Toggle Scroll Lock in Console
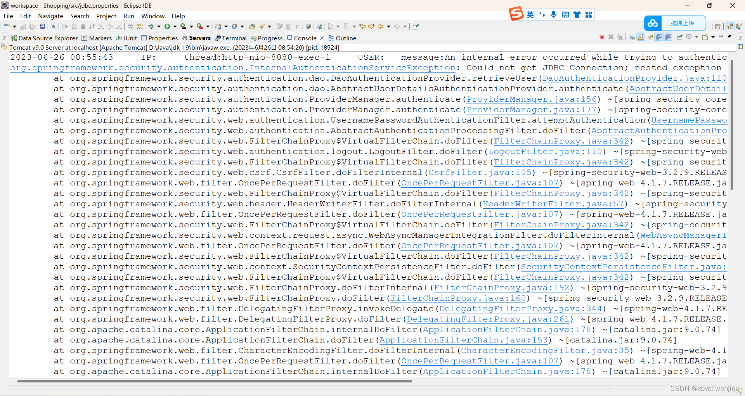This screenshot has height=396, width=745. pos(641,37)
